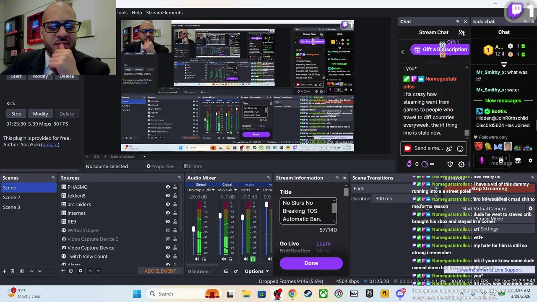
Task: Adjust the Alerts volume fader
Action: (x=242, y=217)
